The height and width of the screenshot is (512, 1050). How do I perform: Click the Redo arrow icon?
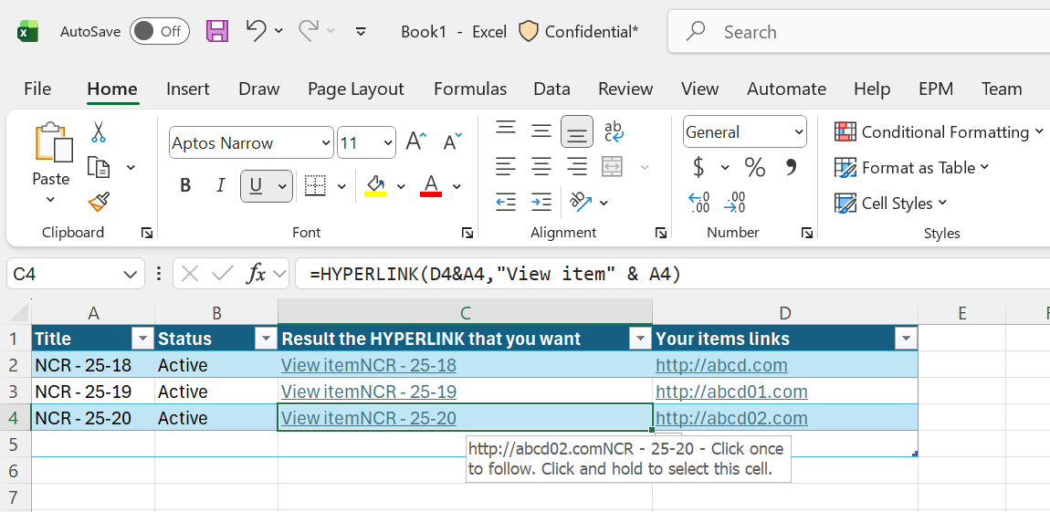coord(309,31)
